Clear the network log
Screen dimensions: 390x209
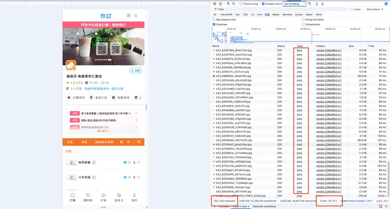(x=220, y=4)
